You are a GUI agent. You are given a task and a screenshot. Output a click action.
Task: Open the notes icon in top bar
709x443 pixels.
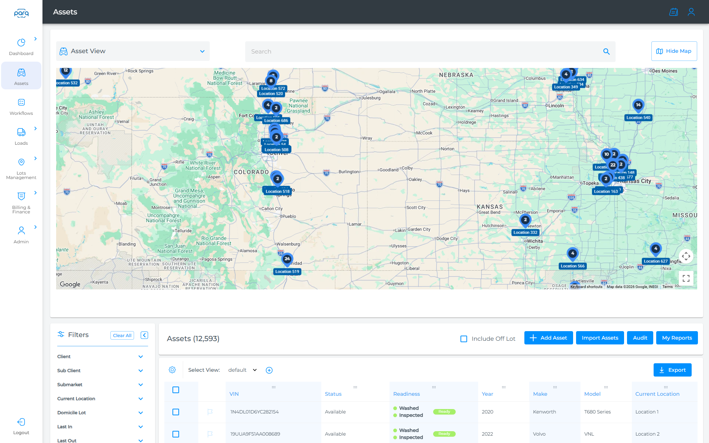coord(674,12)
